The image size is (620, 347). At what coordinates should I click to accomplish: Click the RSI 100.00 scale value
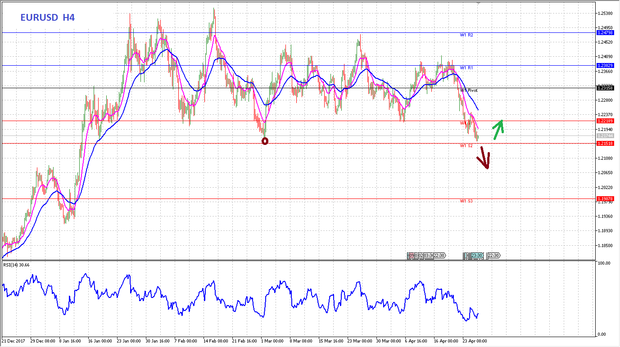[604, 263]
